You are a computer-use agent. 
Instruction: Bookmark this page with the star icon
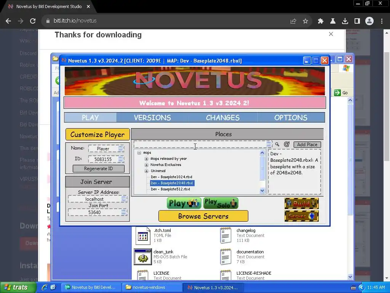pyautogui.click(x=305, y=21)
